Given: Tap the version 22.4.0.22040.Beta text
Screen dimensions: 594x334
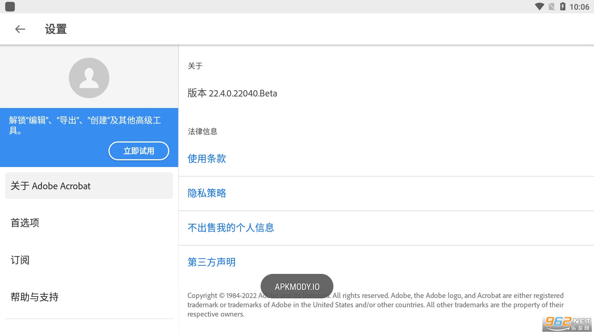Looking at the screenshot, I should 232,93.
